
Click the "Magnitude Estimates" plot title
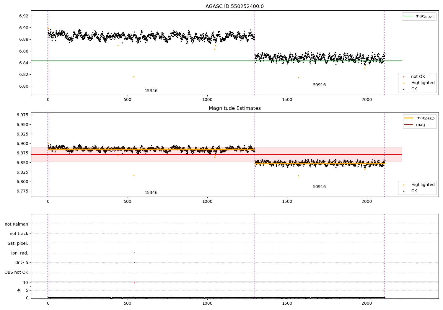(x=234, y=108)
